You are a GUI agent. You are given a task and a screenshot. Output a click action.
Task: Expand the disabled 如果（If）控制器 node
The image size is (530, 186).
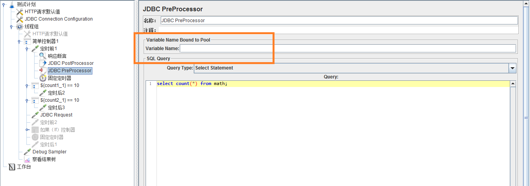point(27,130)
